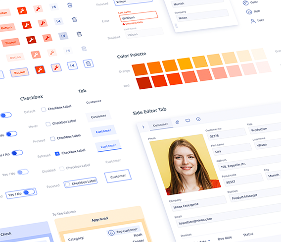Uncheck the Selected blue Checkbox Label box

click(57, 154)
